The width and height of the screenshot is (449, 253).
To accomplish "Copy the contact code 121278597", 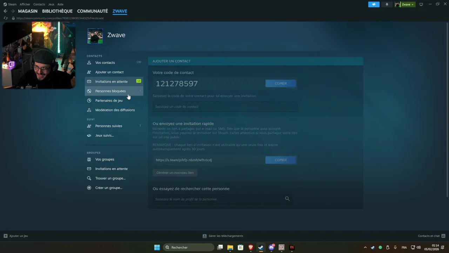I will 281,83.
